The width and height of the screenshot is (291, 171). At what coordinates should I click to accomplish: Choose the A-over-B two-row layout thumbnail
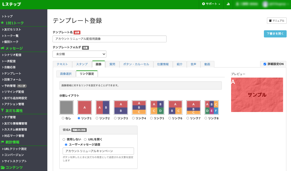tap(121, 107)
